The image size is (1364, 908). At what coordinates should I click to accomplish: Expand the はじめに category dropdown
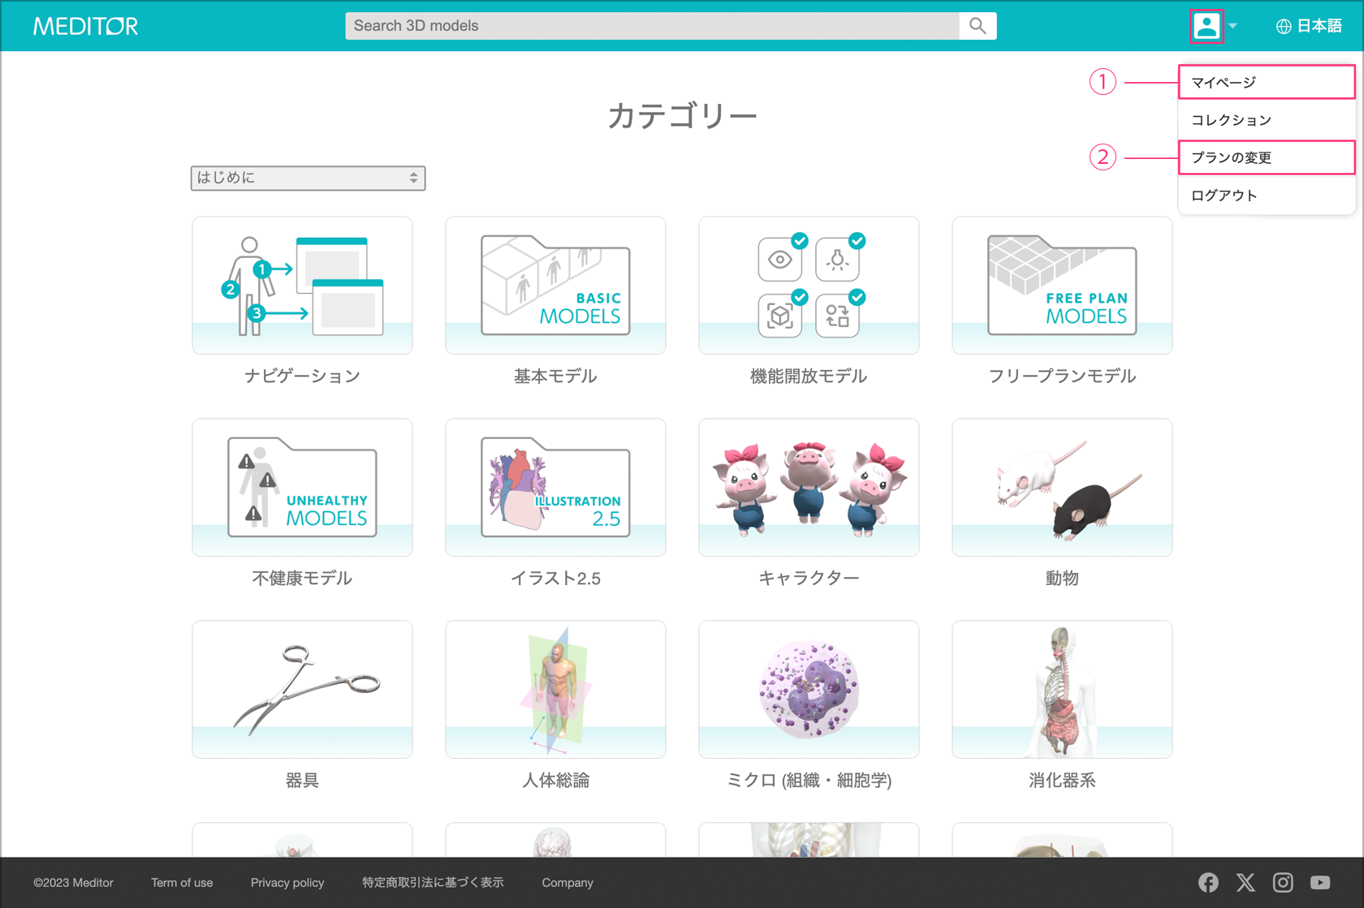click(x=308, y=178)
